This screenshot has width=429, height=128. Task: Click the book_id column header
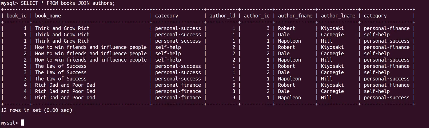coord(17,16)
